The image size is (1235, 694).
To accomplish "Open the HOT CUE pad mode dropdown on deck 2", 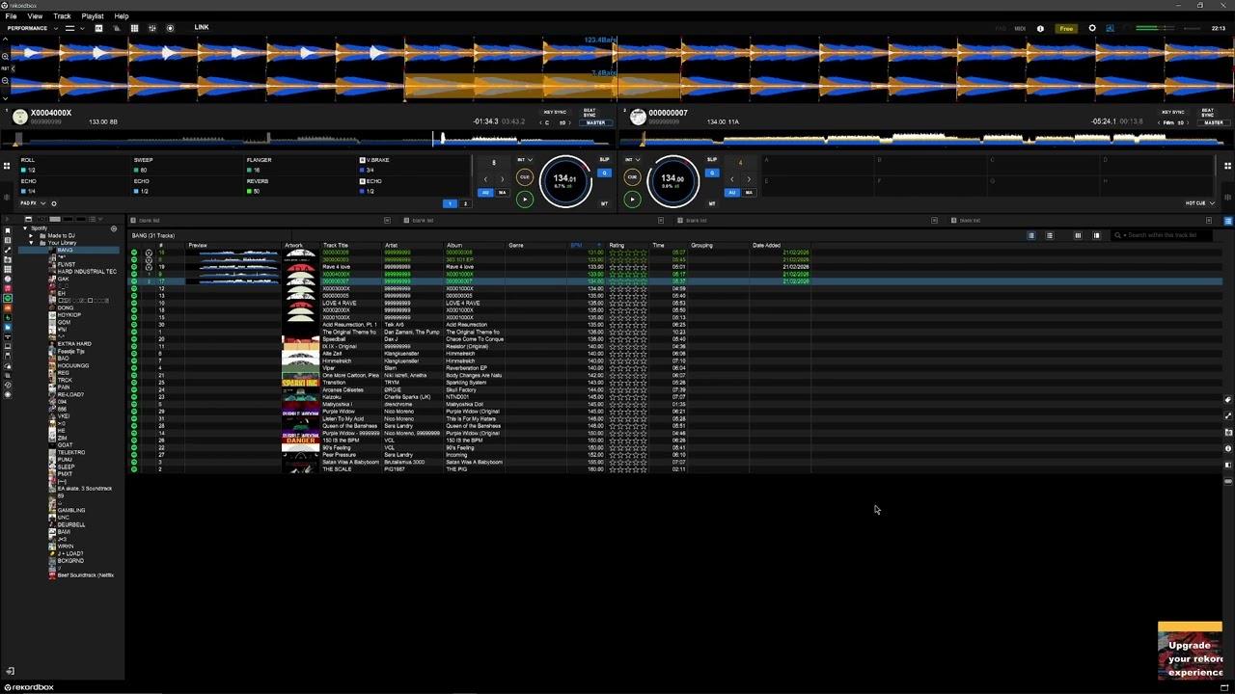I will click(x=1199, y=203).
